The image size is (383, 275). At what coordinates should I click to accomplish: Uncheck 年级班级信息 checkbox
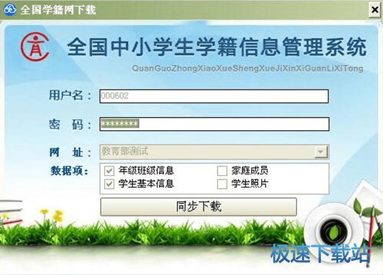(109, 170)
